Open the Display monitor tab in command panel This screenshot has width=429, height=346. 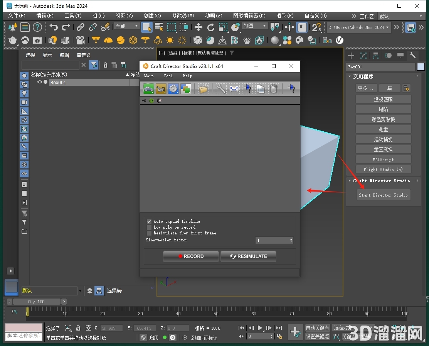pos(400,56)
